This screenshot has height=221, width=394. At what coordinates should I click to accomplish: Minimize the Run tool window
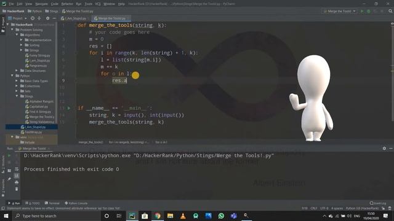click(x=391, y=149)
